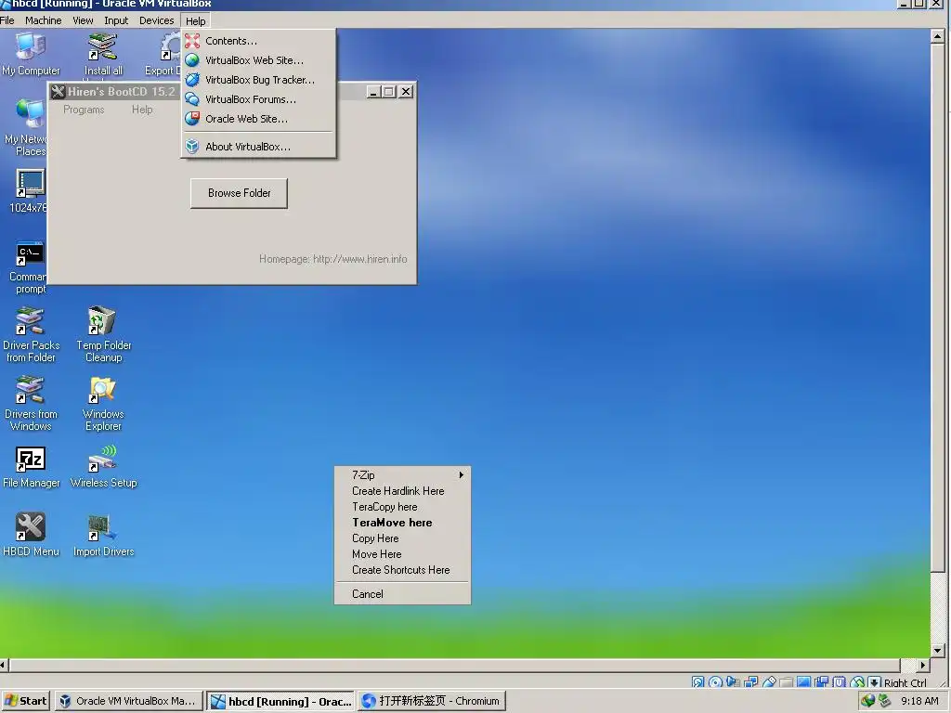
Task: Switch to Oracle VM VirtualBox Manager taskbar button
Action: 129,701
